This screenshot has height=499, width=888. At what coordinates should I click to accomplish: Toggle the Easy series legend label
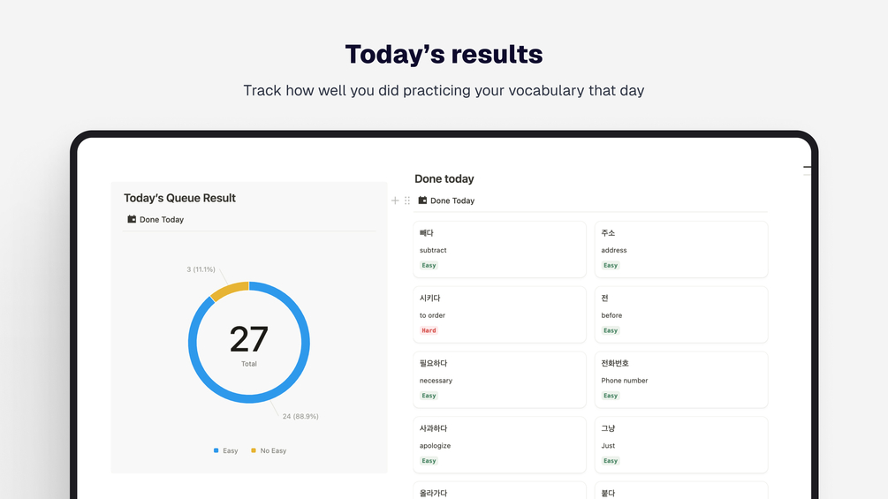coord(230,450)
